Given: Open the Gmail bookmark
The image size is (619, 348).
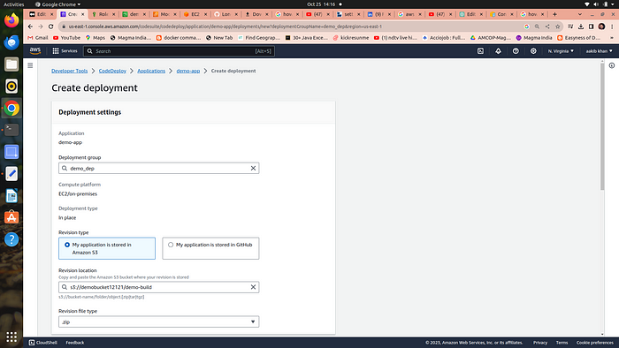Looking at the screenshot, I should (x=38, y=38).
